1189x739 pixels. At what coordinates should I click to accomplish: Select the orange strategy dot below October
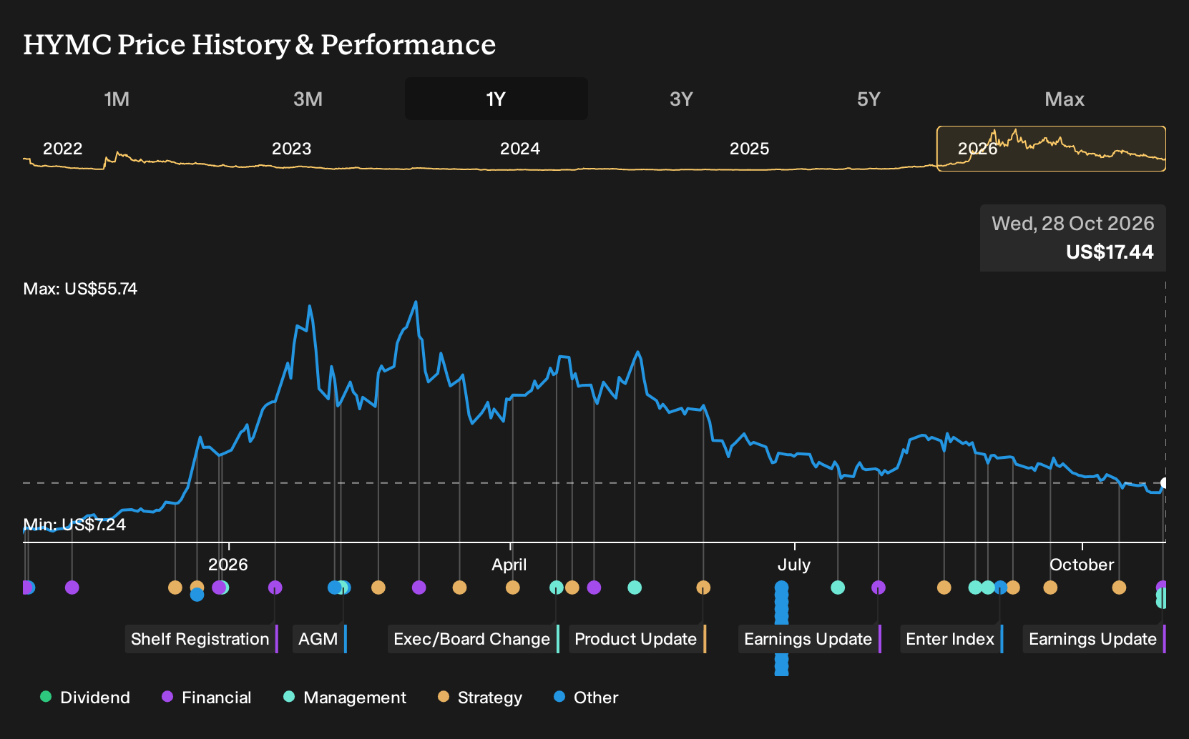click(1119, 587)
